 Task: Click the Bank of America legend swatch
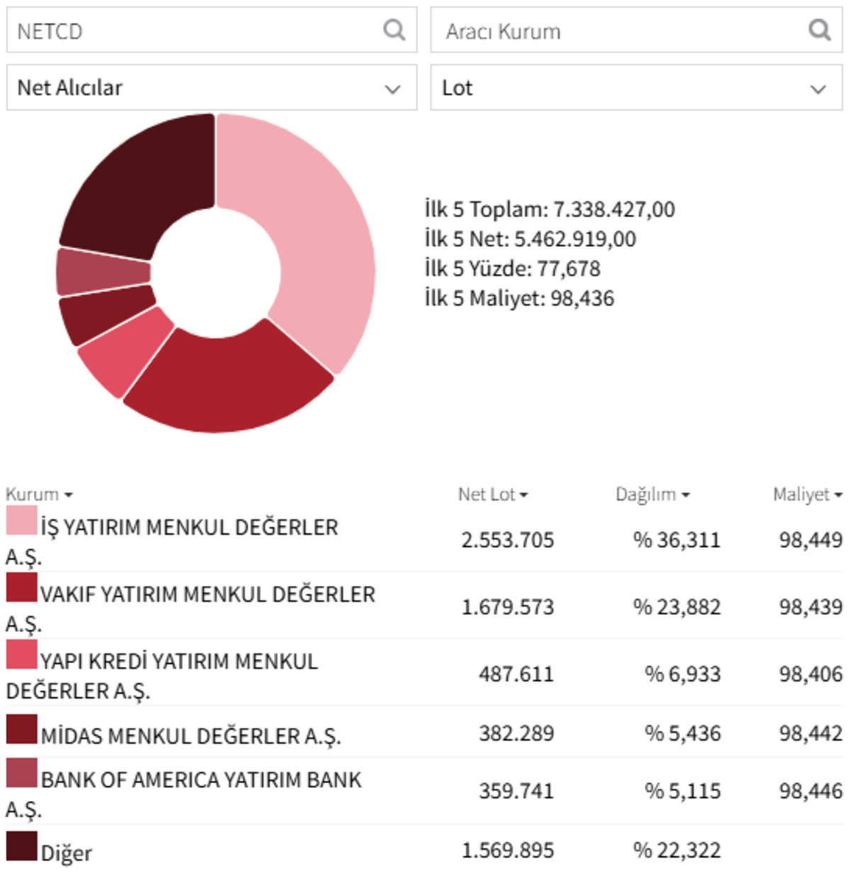point(21,773)
